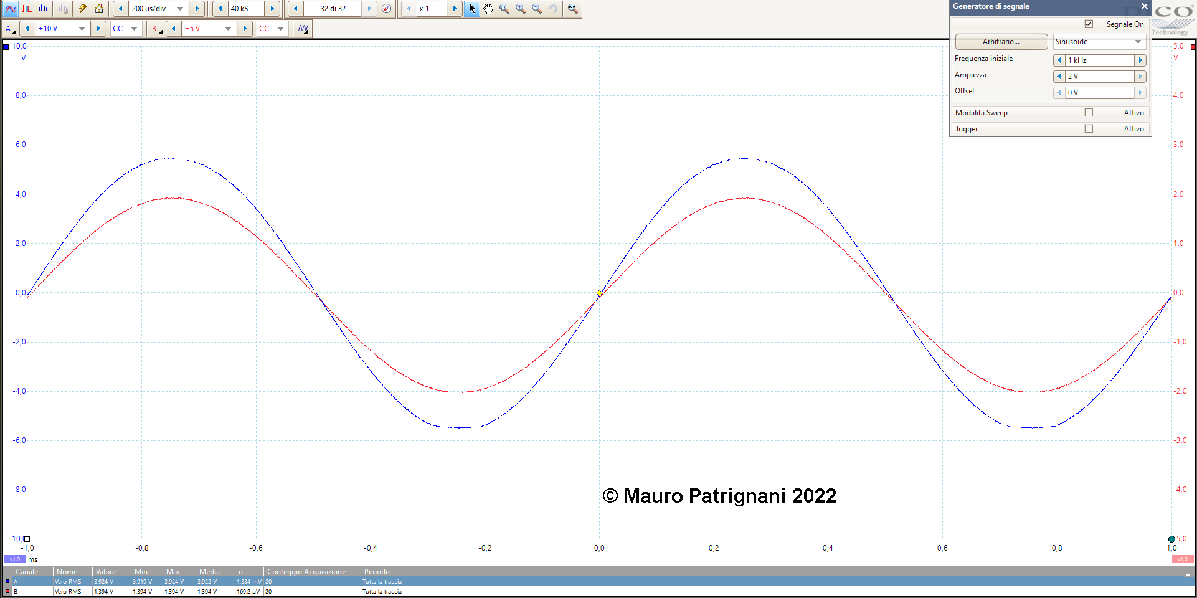Image resolution: width=1197 pixels, height=598 pixels.
Task: Click the yellow trigger marker diamond
Action: (x=599, y=293)
